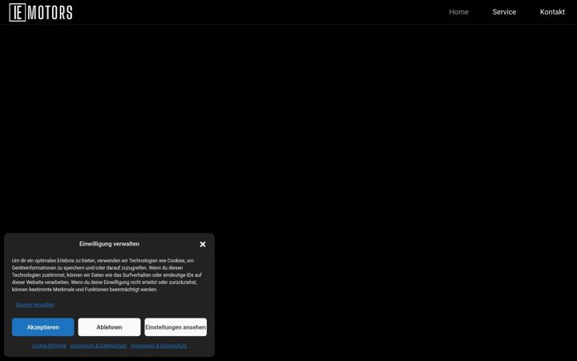Click the "Einwilligung verwalten" dialog heading
This screenshot has width=577, height=361.
[109, 244]
